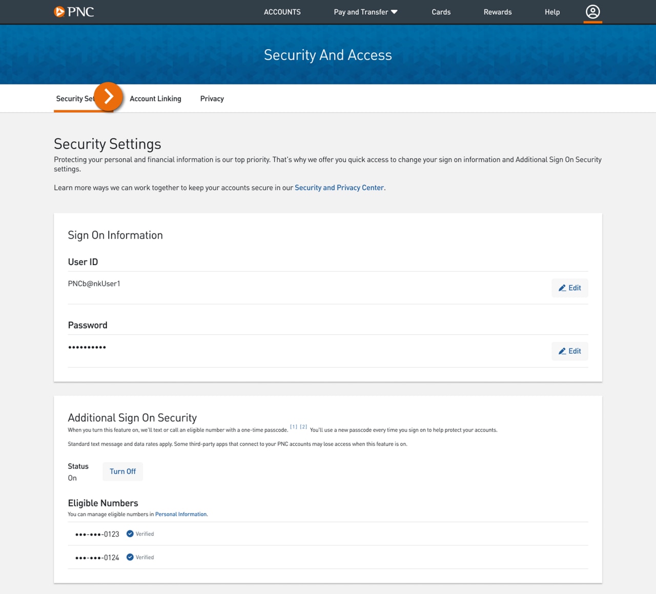
Task: Click the Personal Information link
Action: pyautogui.click(x=180, y=514)
